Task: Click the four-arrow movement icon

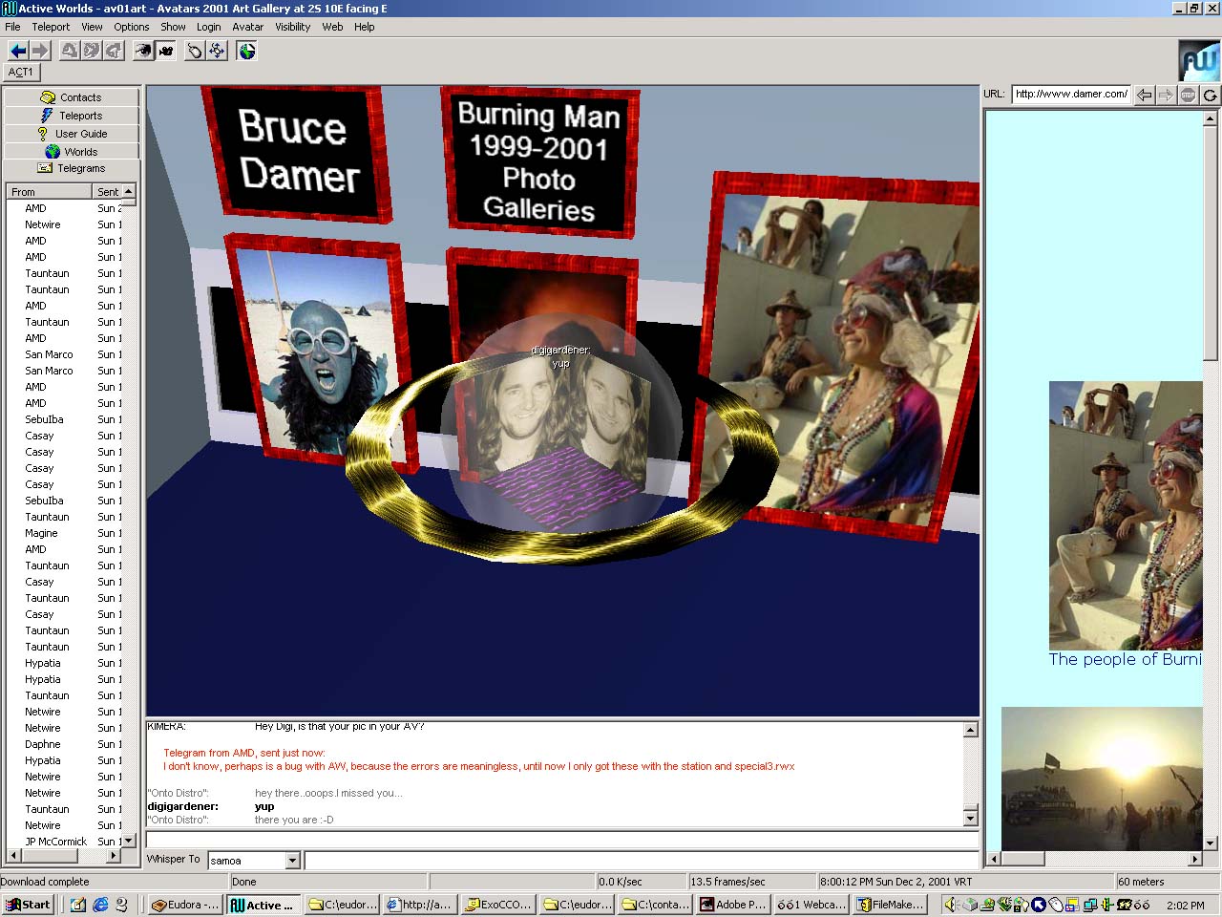Action: coord(217,51)
